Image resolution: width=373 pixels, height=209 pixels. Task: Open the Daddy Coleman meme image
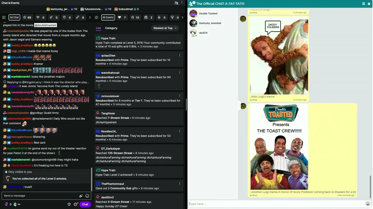279,56
